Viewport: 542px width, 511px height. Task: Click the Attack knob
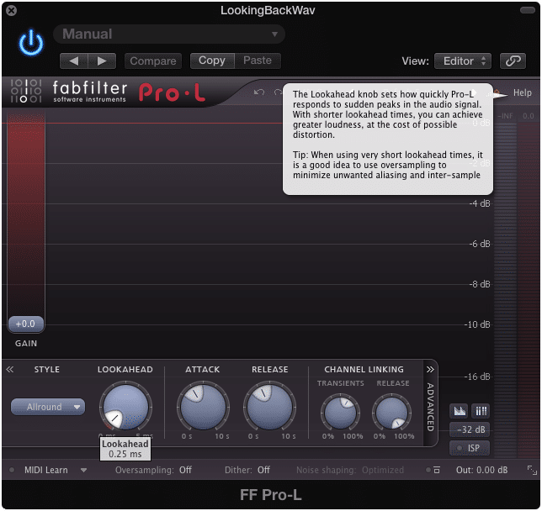coord(203,406)
